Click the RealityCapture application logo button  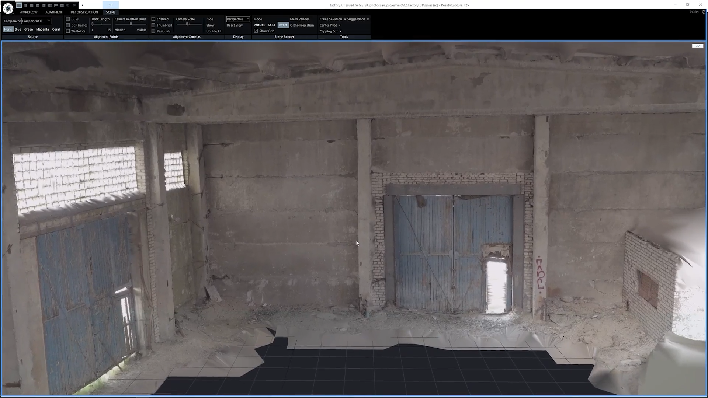[8, 8]
